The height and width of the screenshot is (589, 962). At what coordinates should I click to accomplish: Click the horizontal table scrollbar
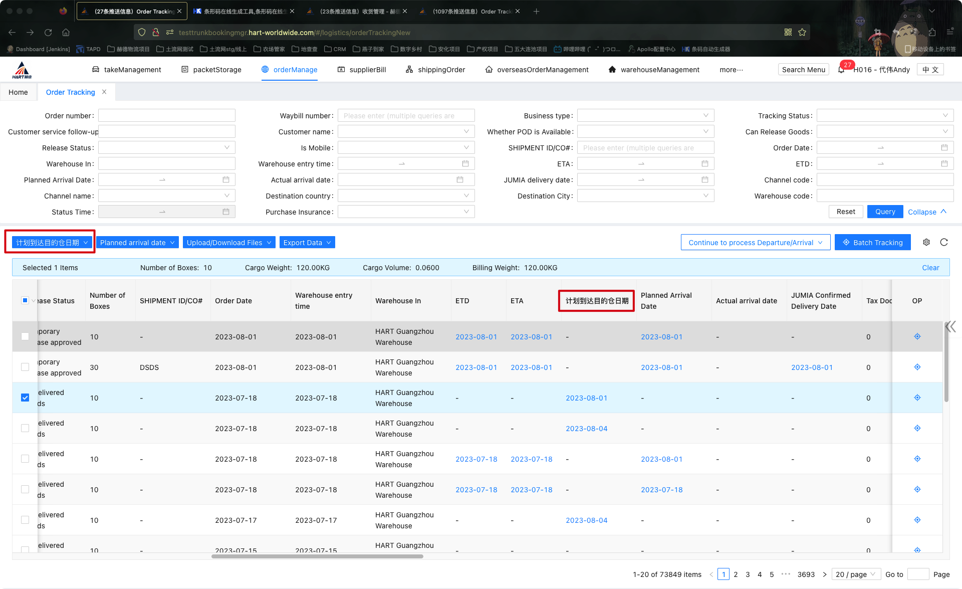click(x=317, y=556)
